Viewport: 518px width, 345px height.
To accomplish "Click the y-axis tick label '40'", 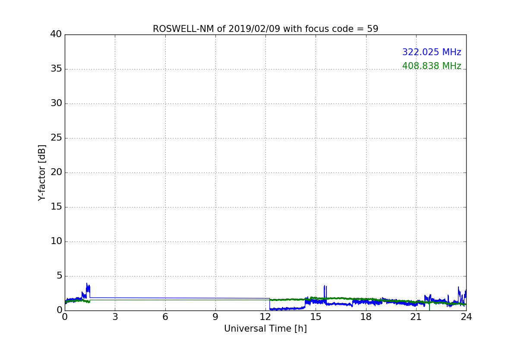I will [56, 34].
